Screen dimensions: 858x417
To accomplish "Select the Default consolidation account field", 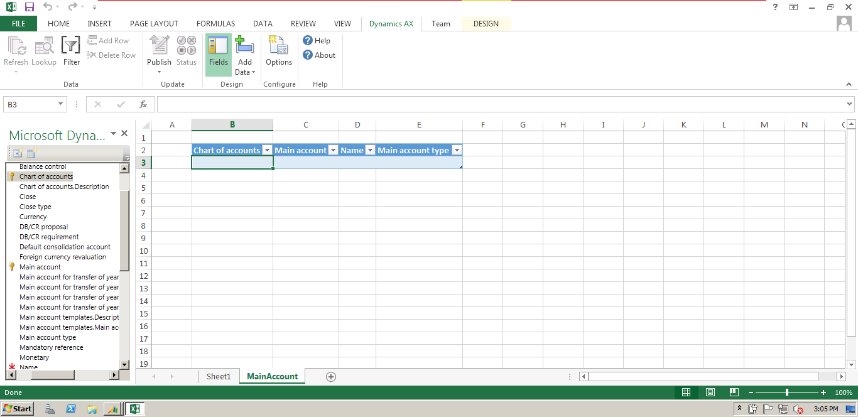I will [x=65, y=247].
